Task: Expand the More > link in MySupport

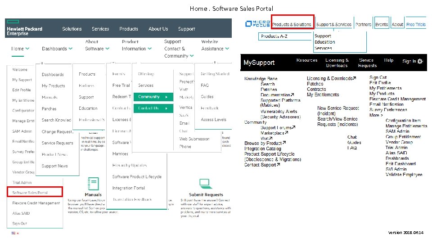Action: coord(376,115)
